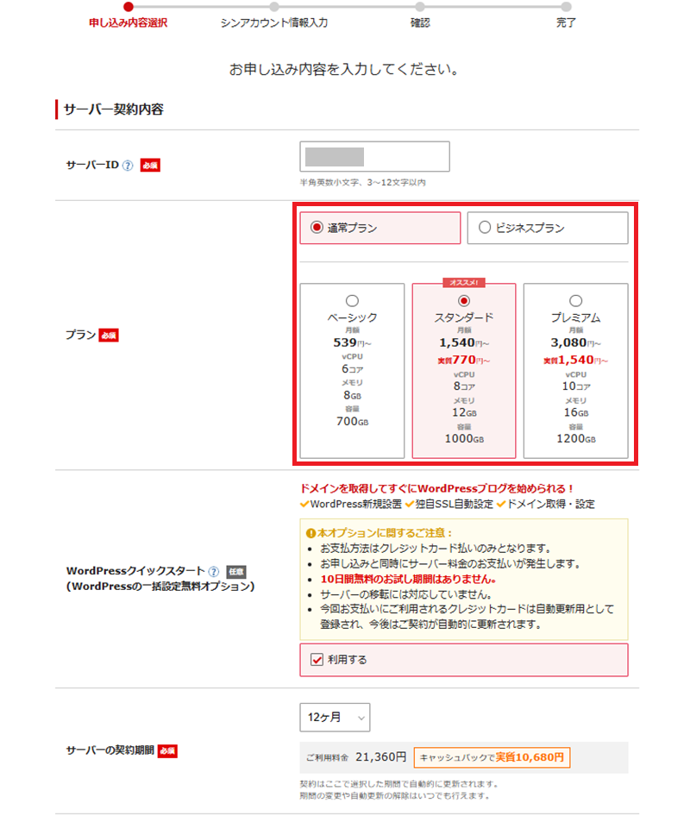Expand the スタンダード plan selection

[x=463, y=300]
